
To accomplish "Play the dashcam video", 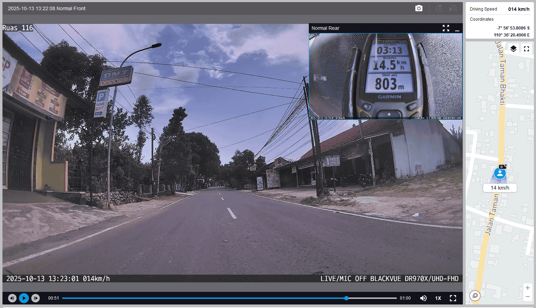I will click(x=24, y=298).
